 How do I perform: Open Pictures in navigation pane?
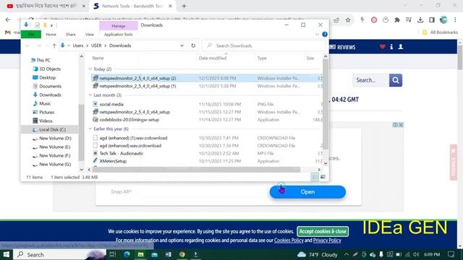click(46, 113)
